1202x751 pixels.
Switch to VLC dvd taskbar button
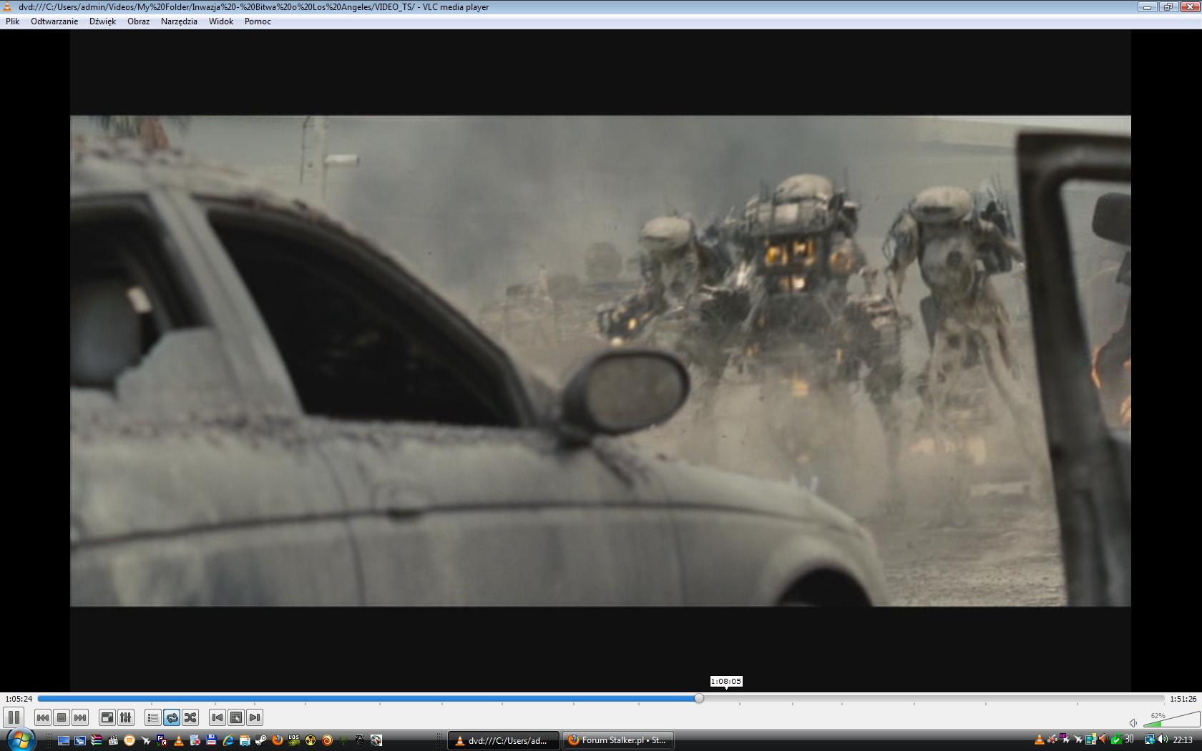point(504,740)
